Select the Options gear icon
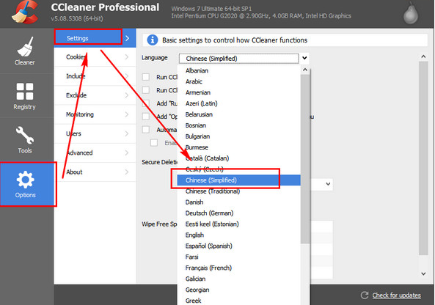 25,180
